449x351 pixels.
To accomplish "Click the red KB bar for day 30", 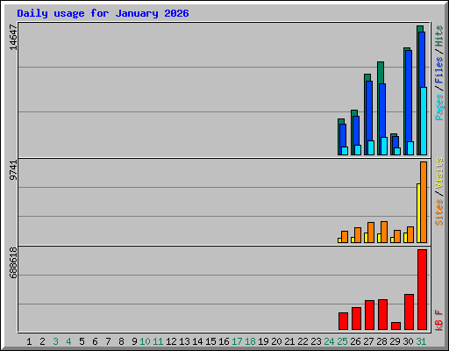I will pos(409,312).
